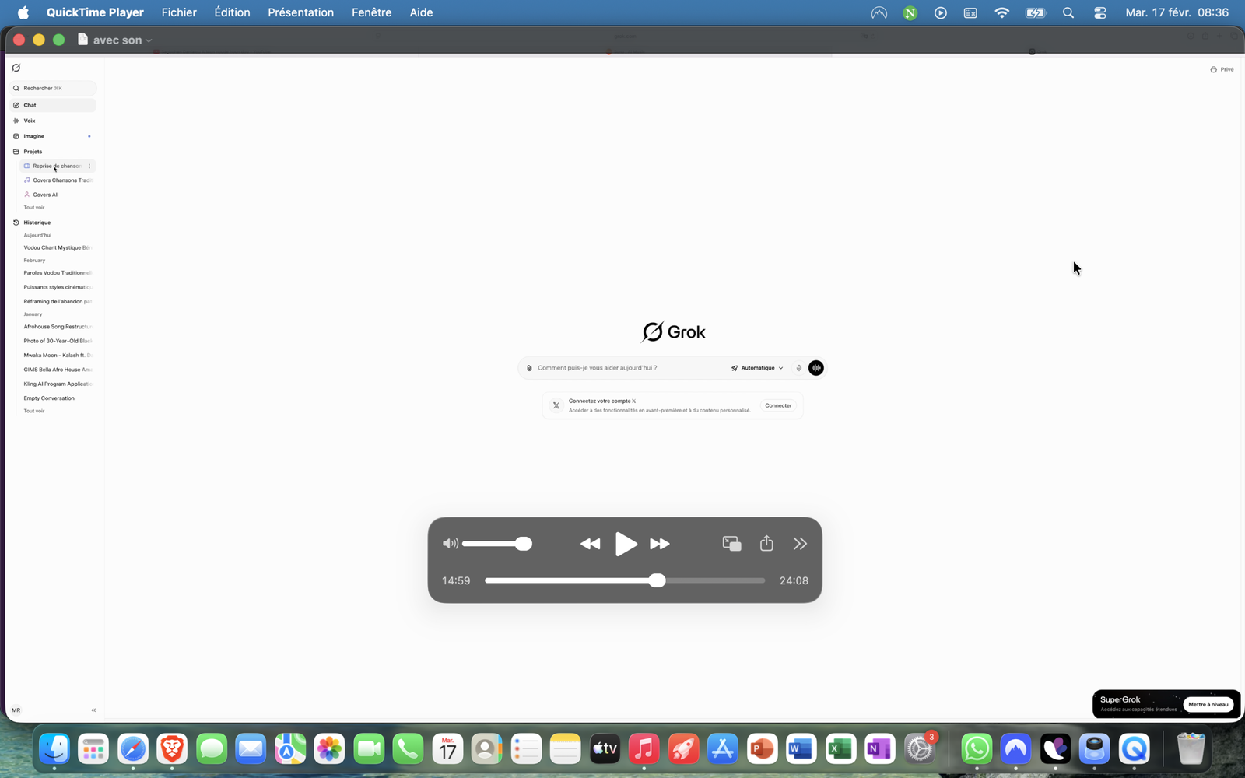Start Grok voice mode waveform button

815,368
